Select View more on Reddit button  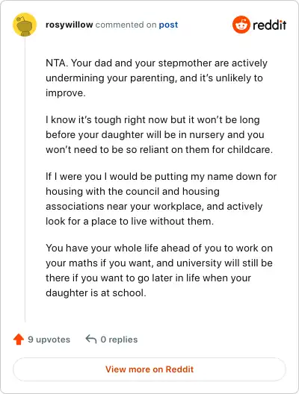149,369
